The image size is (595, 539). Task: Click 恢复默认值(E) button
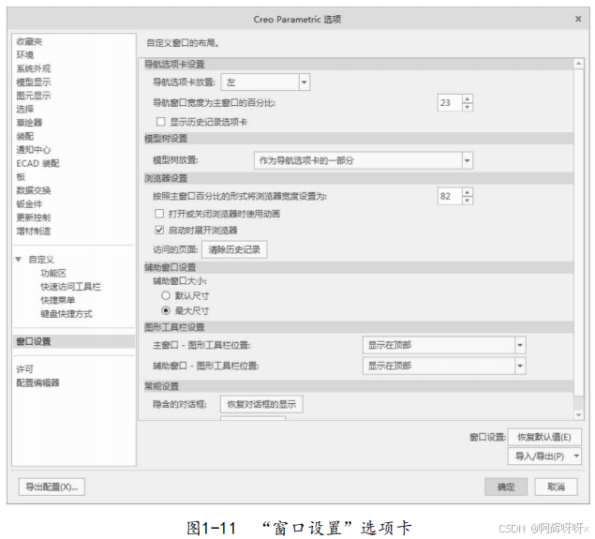(544, 437)
